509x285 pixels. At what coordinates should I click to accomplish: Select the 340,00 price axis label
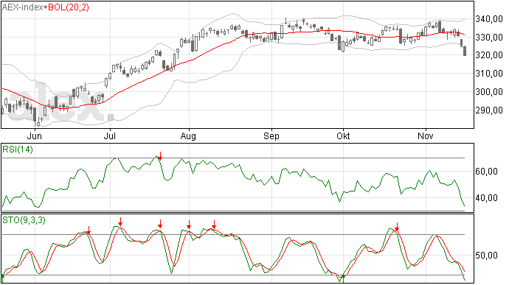(x=489, y=19)
